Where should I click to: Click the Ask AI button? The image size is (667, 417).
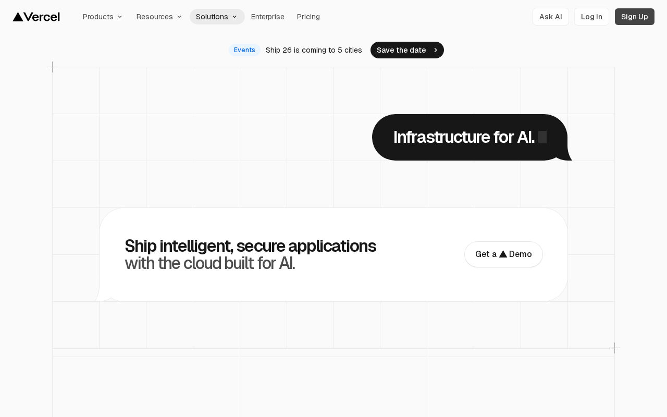point(551,17)
